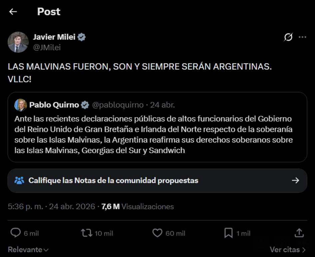Click the share upload icon
The image size is (315, 257).
click(299, 233)
